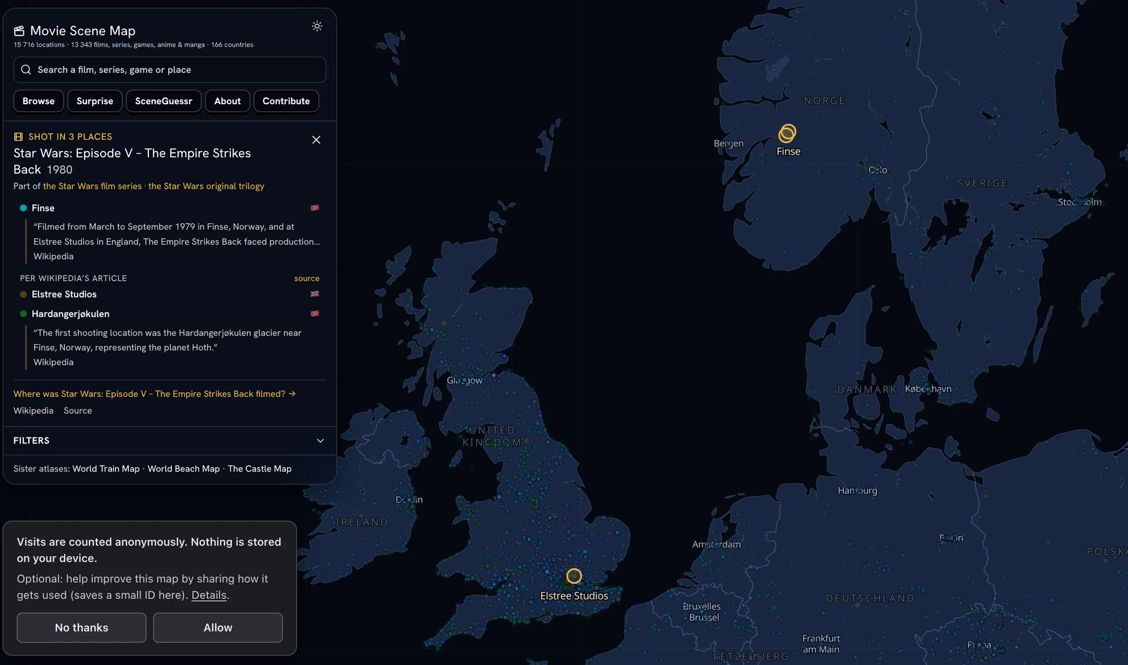The height and width of the screenshot is (665, 1128).
Task: Follow the Star Wars original trilogy link
Action: coord(206,186)
